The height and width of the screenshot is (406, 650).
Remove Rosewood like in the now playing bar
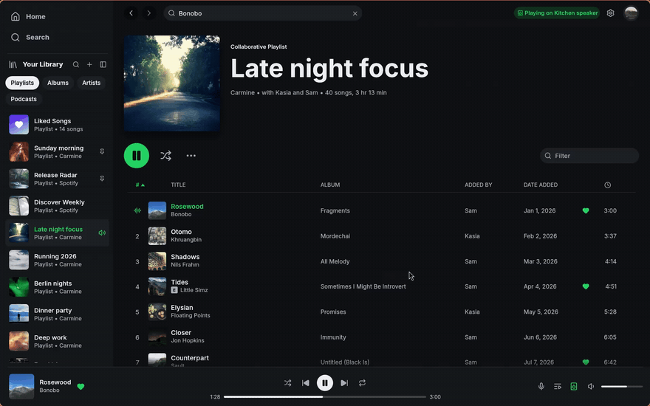coord(81,387)
